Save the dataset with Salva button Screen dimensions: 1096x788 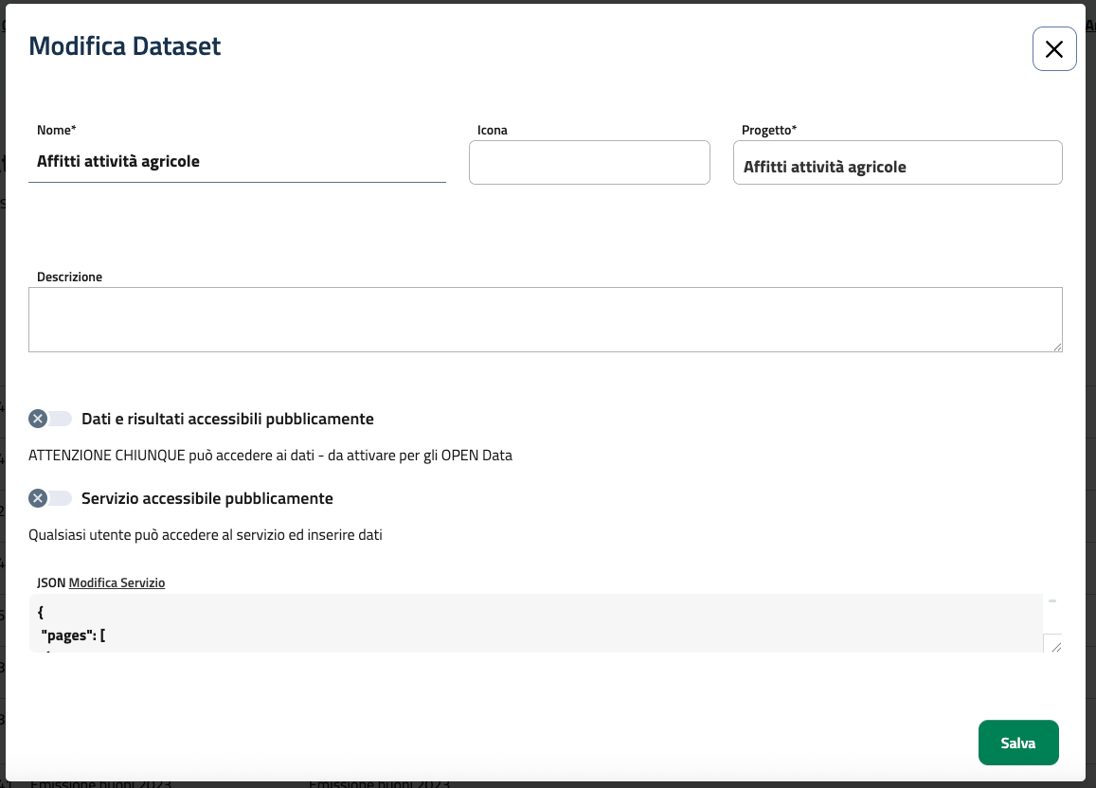[x=1017, y=743]
